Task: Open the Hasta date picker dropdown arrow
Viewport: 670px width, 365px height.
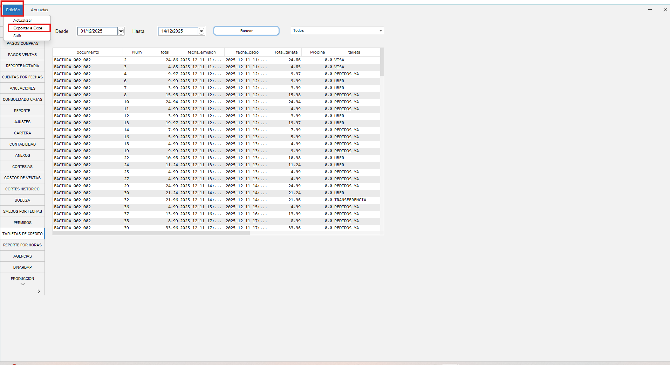Action: (x=201, y=31)
